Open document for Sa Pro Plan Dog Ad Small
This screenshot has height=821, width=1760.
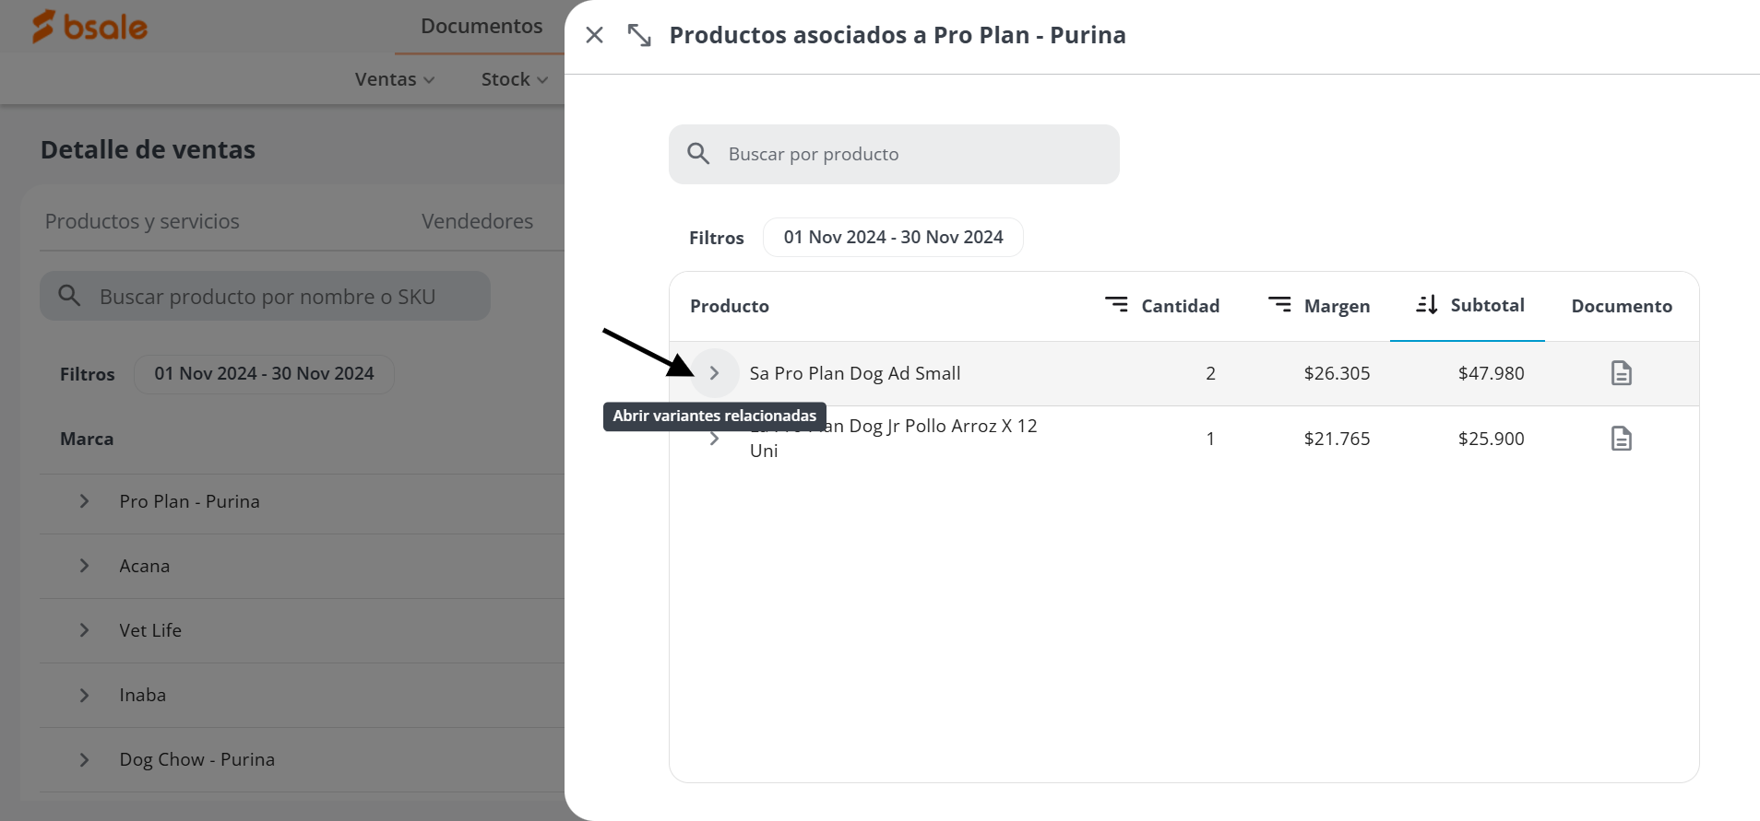pyautogui.click(x=1621, y=373)
